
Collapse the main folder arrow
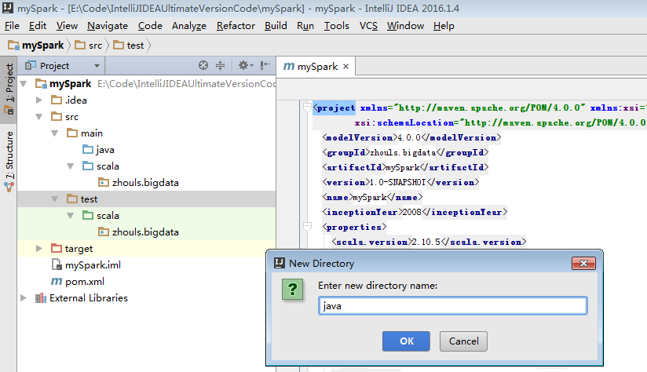(54, 133)
